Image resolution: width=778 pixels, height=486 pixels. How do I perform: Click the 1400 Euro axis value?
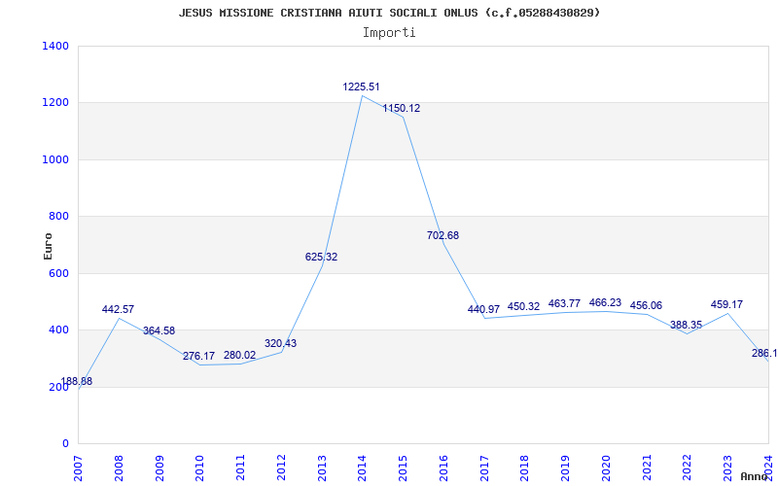[x=55, y=46]
